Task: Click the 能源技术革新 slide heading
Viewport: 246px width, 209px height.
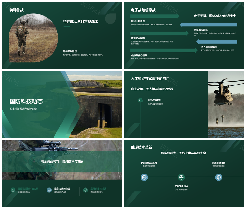Action: tap(141, 147)
